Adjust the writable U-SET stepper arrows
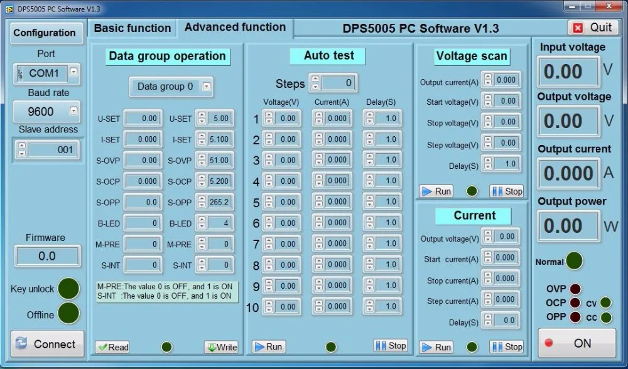The image size is (628, 369). (x=202, y=118)
